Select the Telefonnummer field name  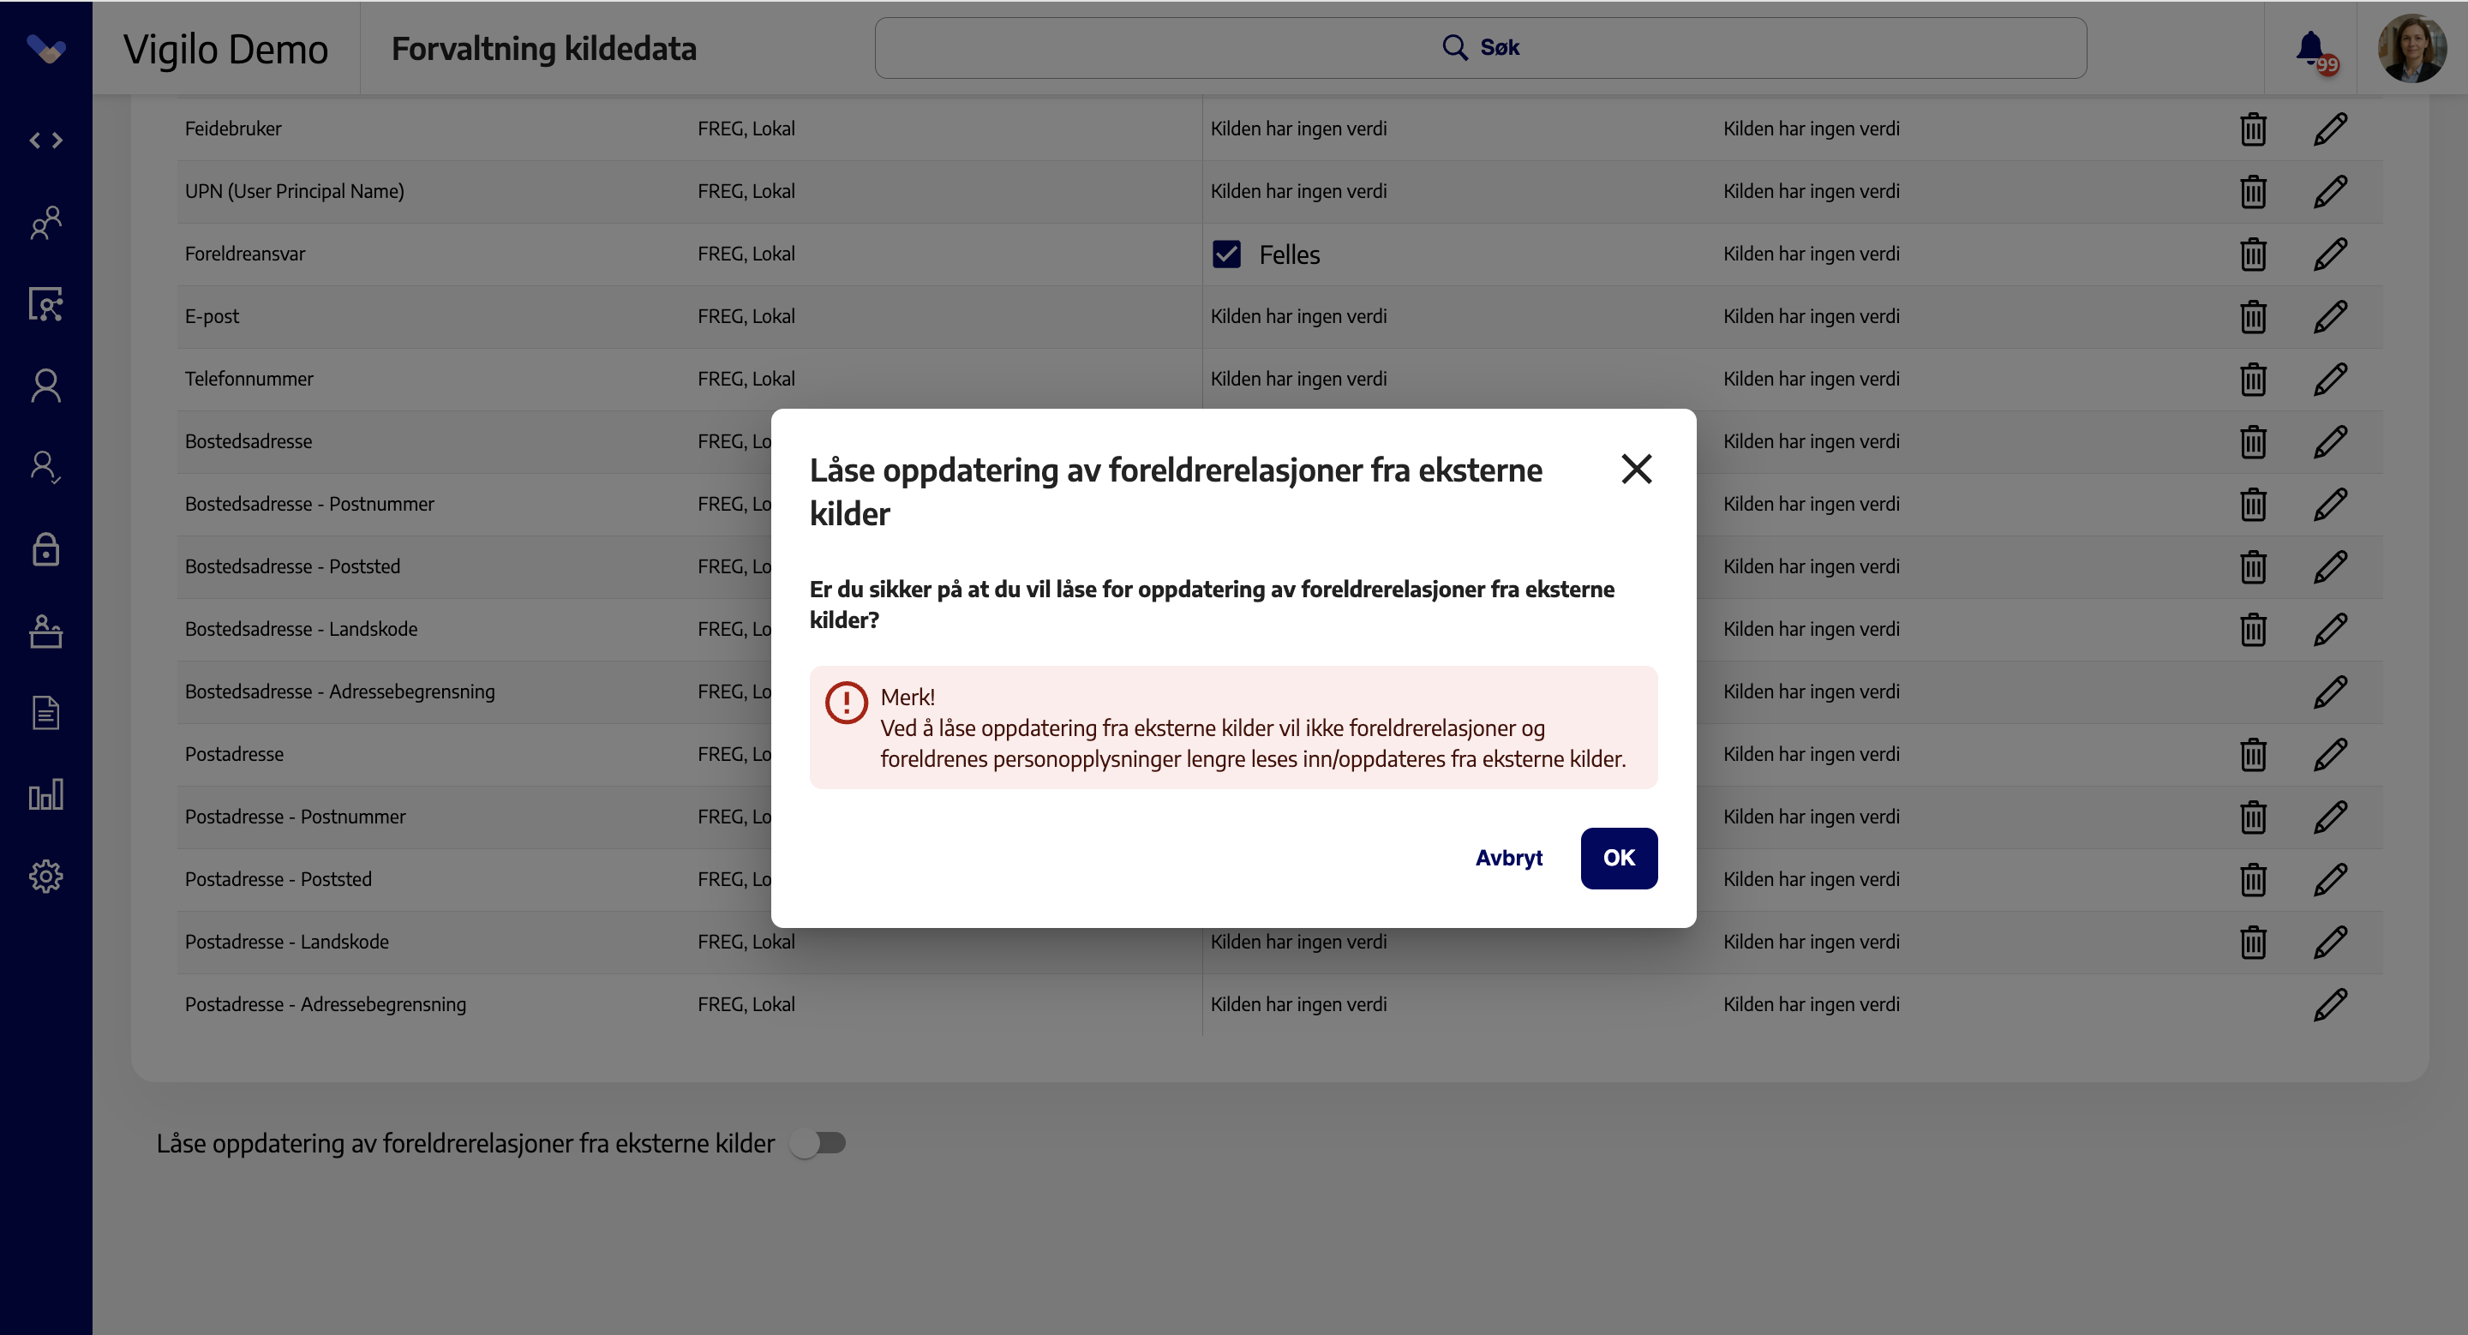249,378
